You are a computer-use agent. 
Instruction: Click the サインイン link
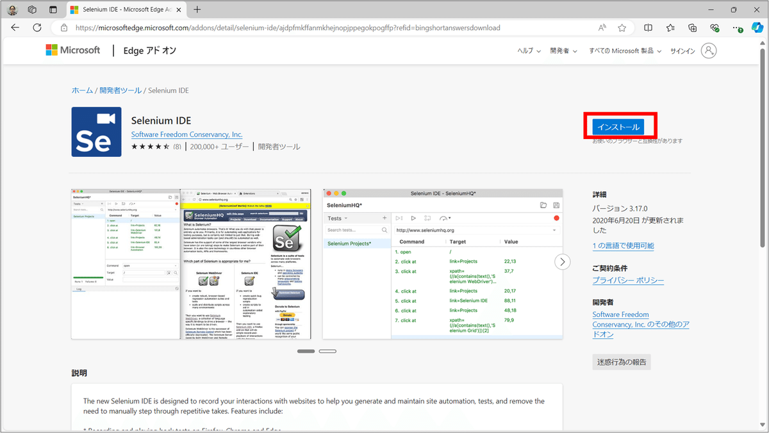683,51
